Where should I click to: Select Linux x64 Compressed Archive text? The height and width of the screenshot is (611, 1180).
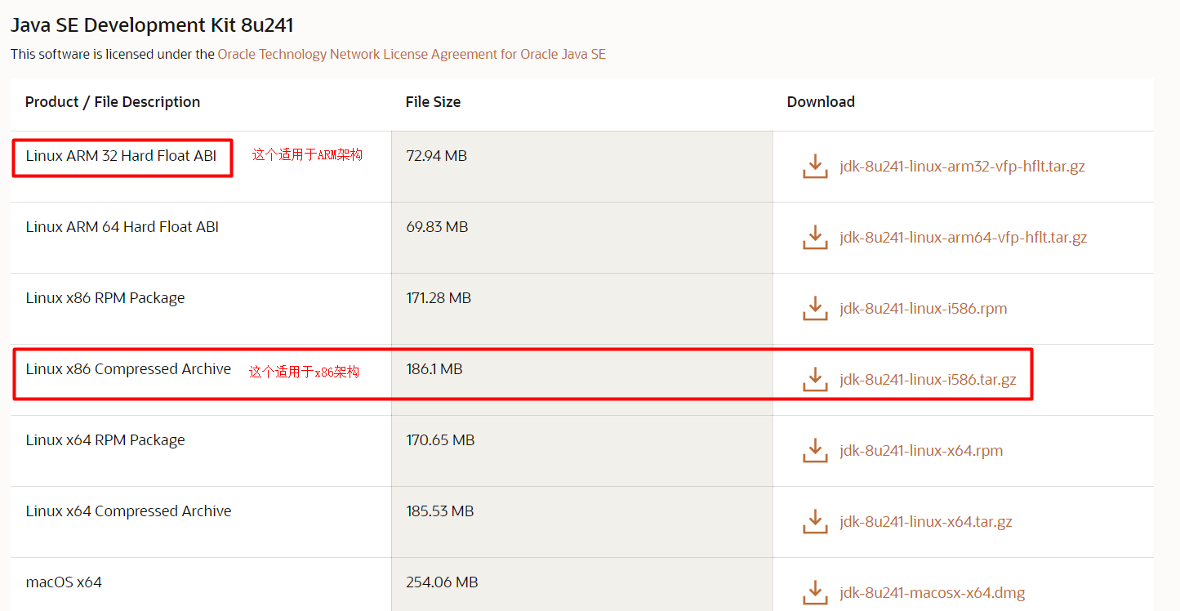point(128,511)
